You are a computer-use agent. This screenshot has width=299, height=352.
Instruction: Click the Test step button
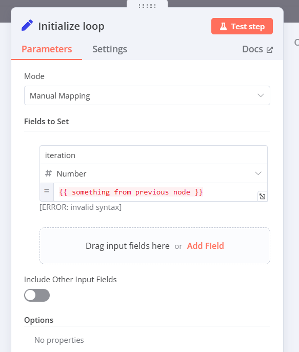pos(242,26)
